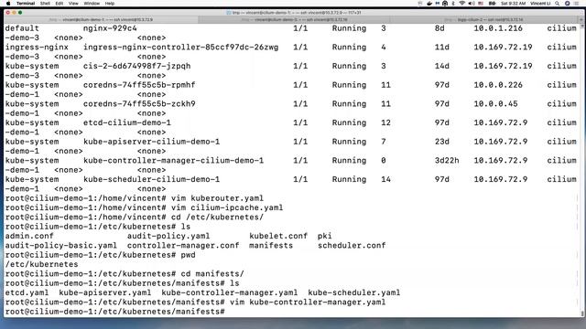Click age value 14d
The height and width of the screenshot is (329, 586).
441,66
